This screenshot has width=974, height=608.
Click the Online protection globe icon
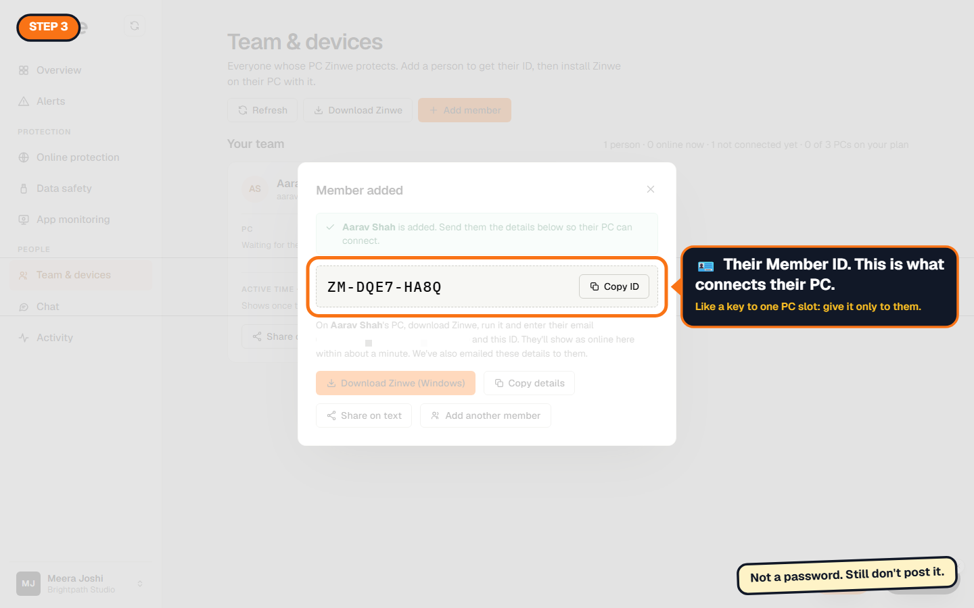coord(24,157)
